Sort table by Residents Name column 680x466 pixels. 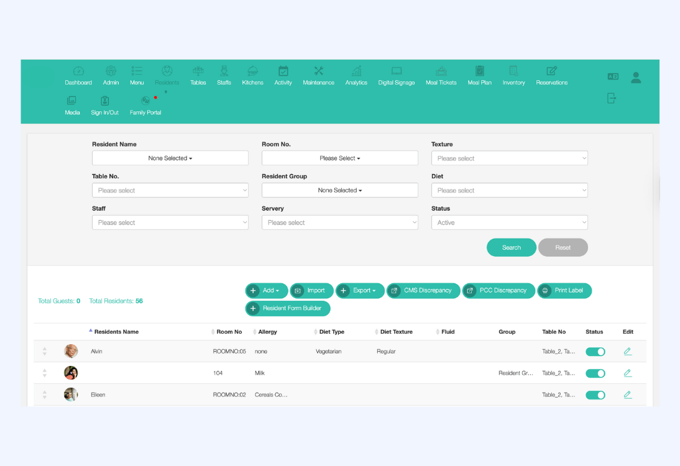pos(116,332)
